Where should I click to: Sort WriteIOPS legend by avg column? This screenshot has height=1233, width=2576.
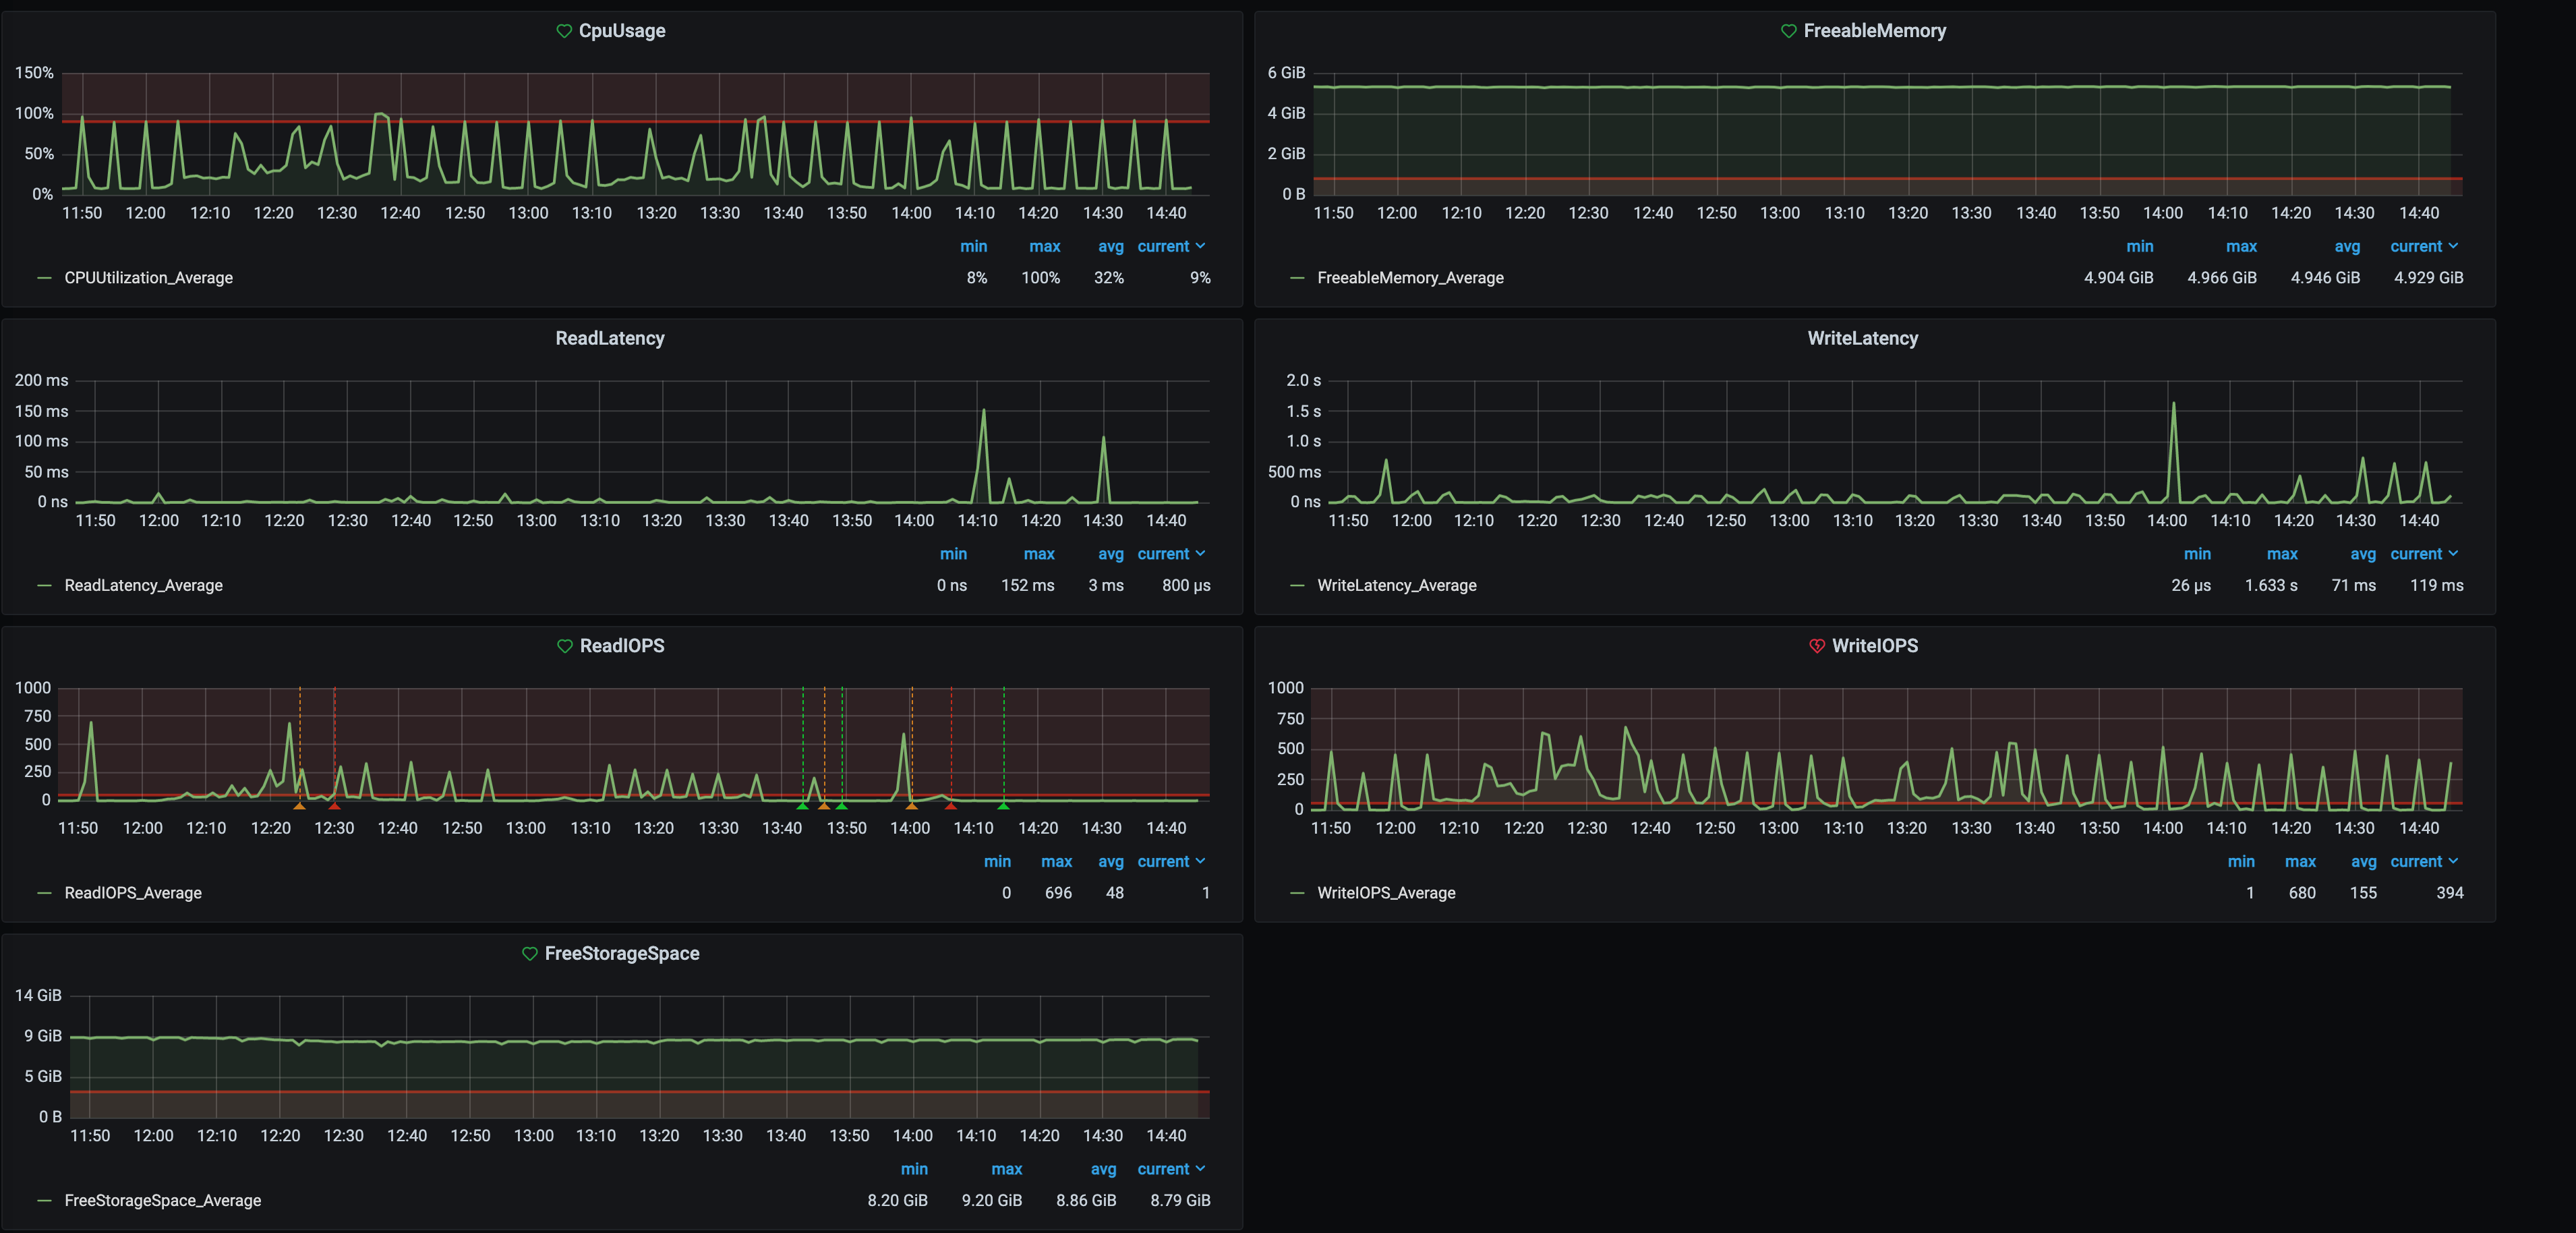click(2363, 862)
